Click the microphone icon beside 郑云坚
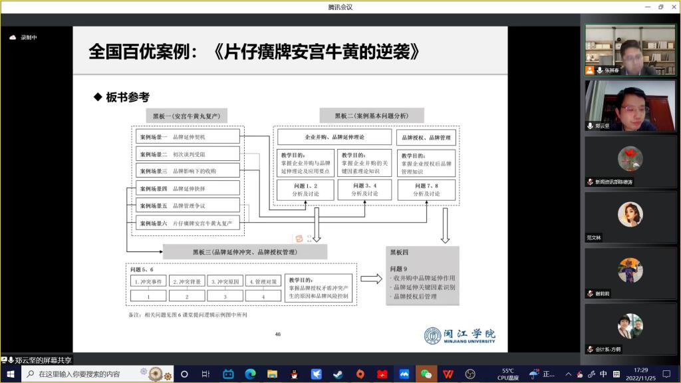Viewport: 681px width, 383px height. coord(590,126)
